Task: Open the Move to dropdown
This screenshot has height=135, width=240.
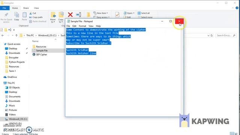Action: [x=53, y=17]
